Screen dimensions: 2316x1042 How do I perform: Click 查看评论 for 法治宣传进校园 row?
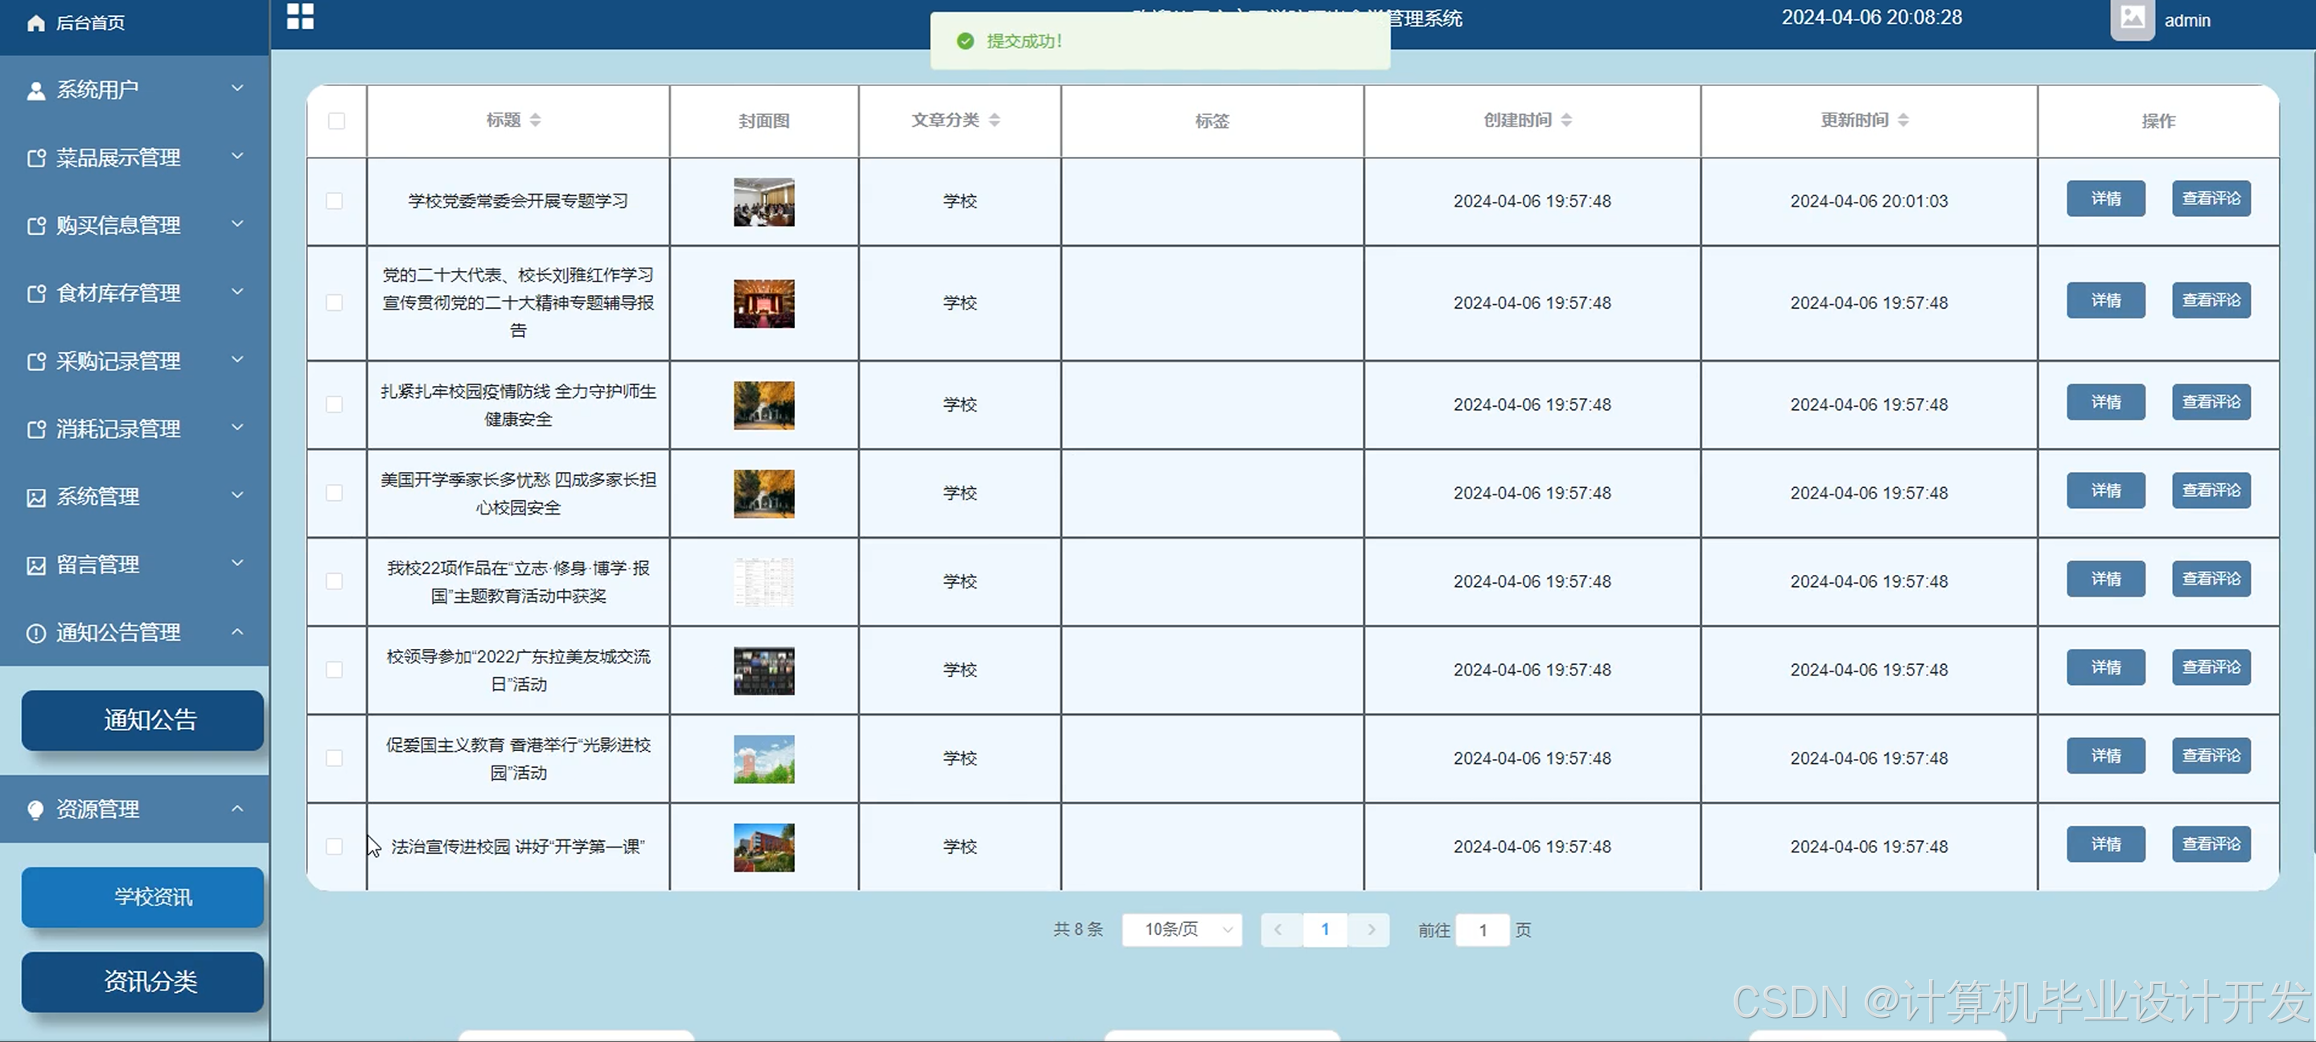pos(2211,844)
